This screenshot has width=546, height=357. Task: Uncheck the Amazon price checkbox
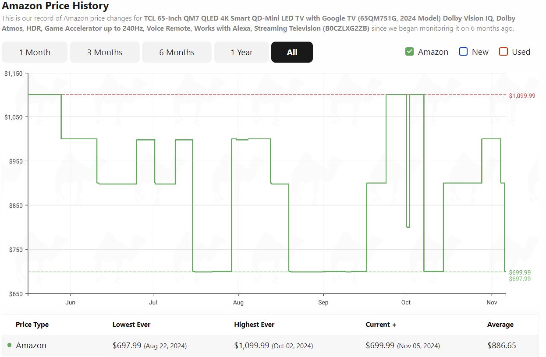pos(410,52)
